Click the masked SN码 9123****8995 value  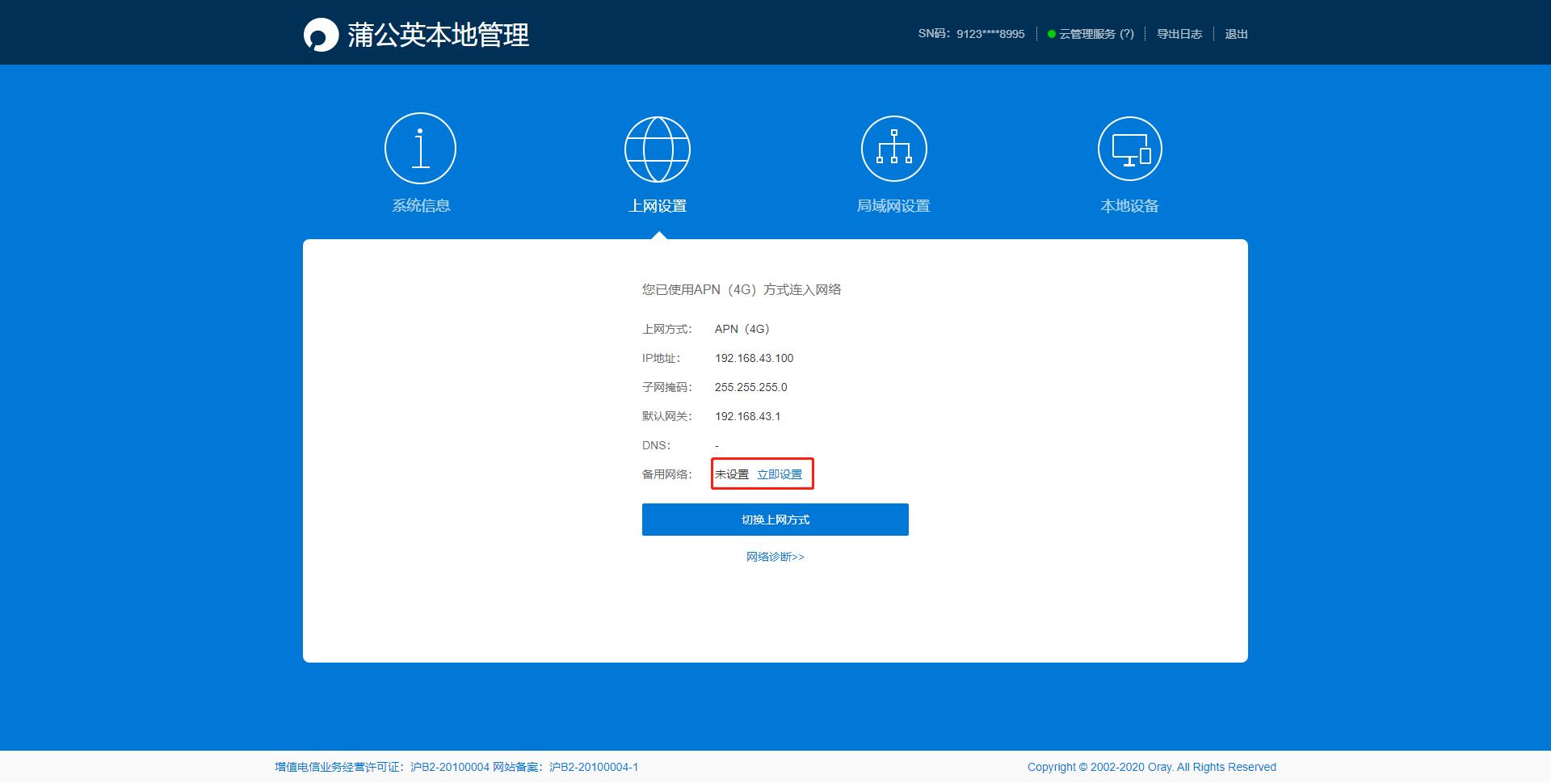click(990, 34)
